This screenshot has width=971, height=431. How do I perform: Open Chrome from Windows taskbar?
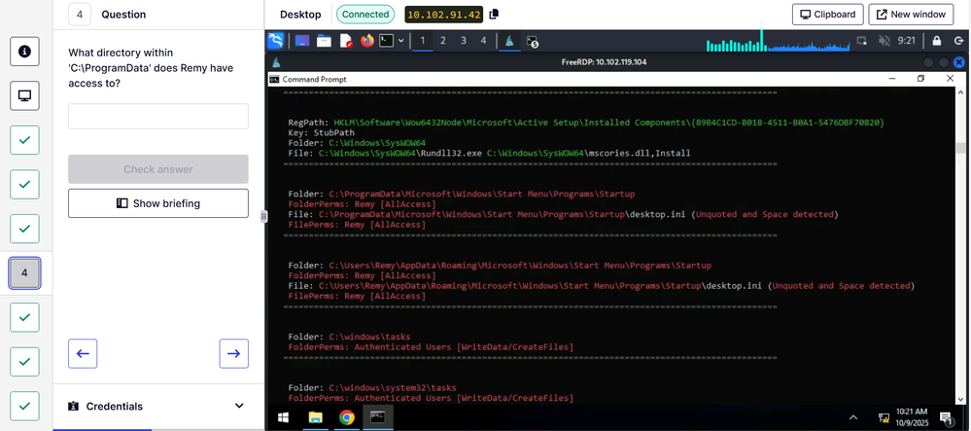346,417
